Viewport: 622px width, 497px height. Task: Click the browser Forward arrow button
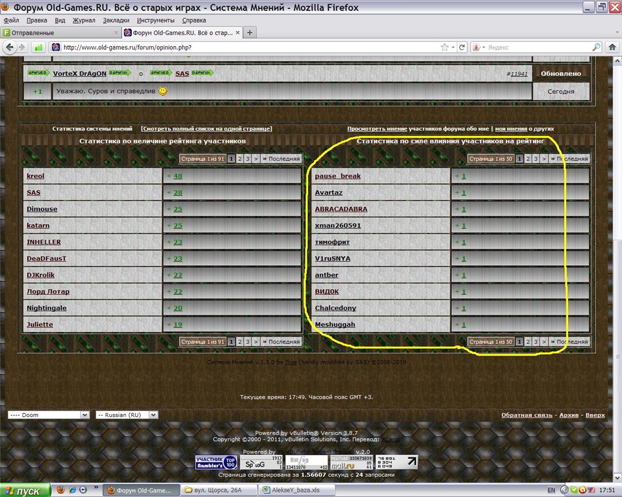(x=21, y=47)
